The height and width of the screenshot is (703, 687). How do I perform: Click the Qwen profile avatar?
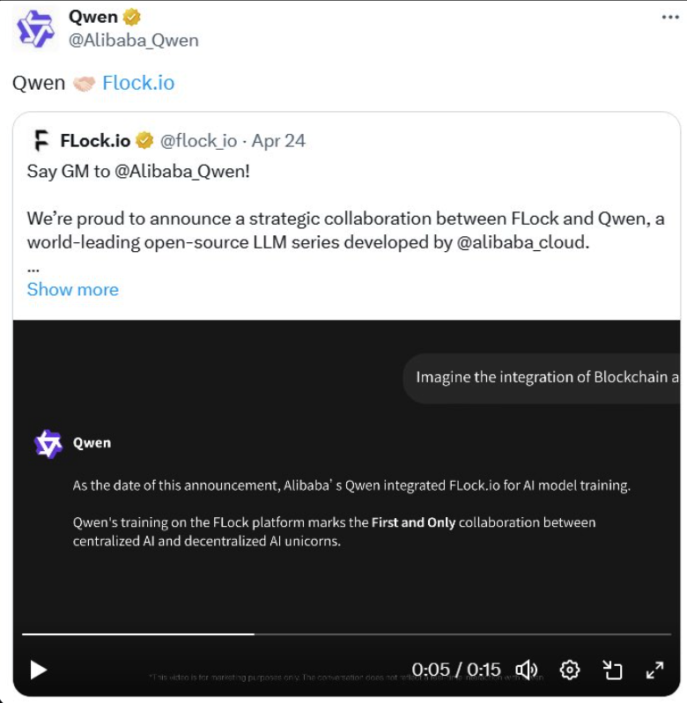click(x=35, y=28)
